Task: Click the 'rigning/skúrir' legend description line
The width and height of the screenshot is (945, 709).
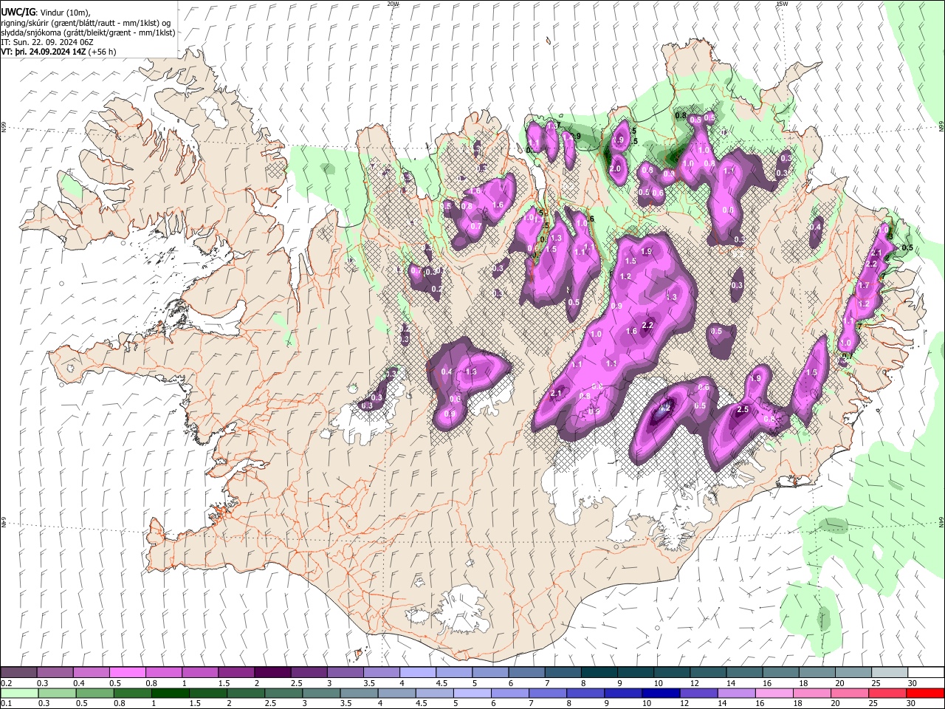Action: (x=86, y=23)
